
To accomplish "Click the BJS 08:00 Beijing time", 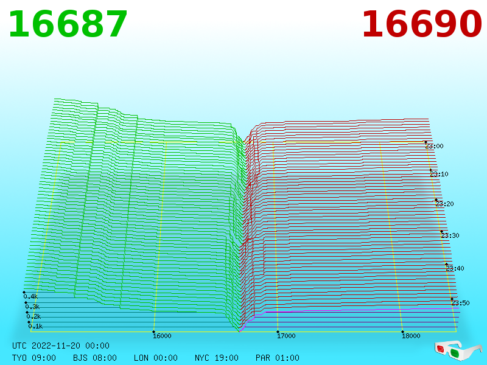I will click(95, 358).
